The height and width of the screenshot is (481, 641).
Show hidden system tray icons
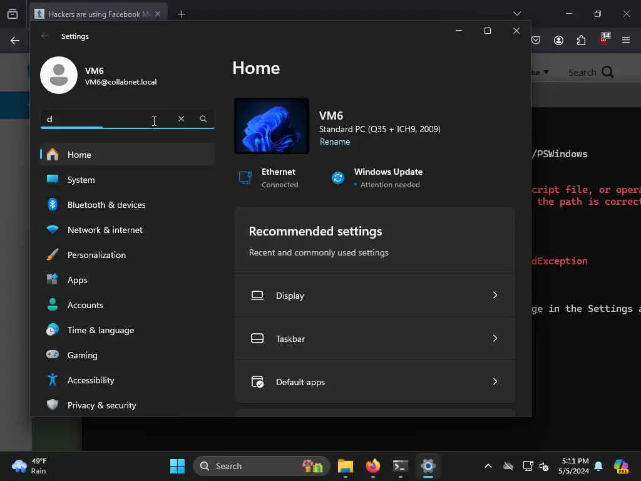click(x=488, y=466)
